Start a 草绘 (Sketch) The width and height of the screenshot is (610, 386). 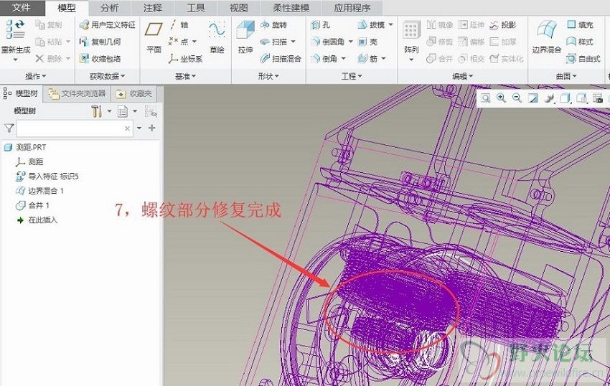(217, 37)
